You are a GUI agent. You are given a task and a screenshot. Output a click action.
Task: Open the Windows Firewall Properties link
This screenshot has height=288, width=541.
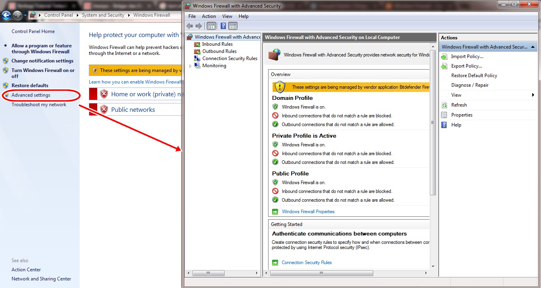click(x=308, y=212)
